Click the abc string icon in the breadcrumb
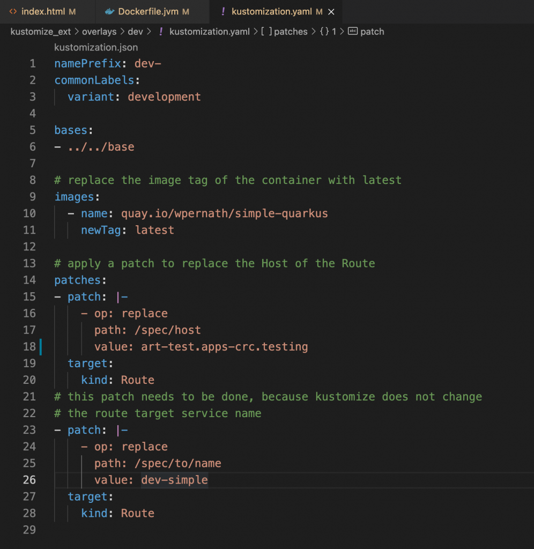 [353, 32]
